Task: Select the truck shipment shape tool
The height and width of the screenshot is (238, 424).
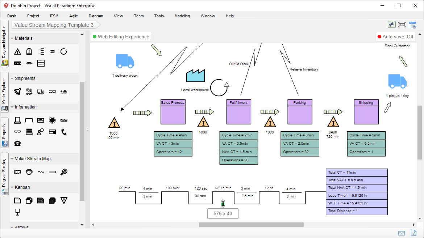Action: (41, 92)
